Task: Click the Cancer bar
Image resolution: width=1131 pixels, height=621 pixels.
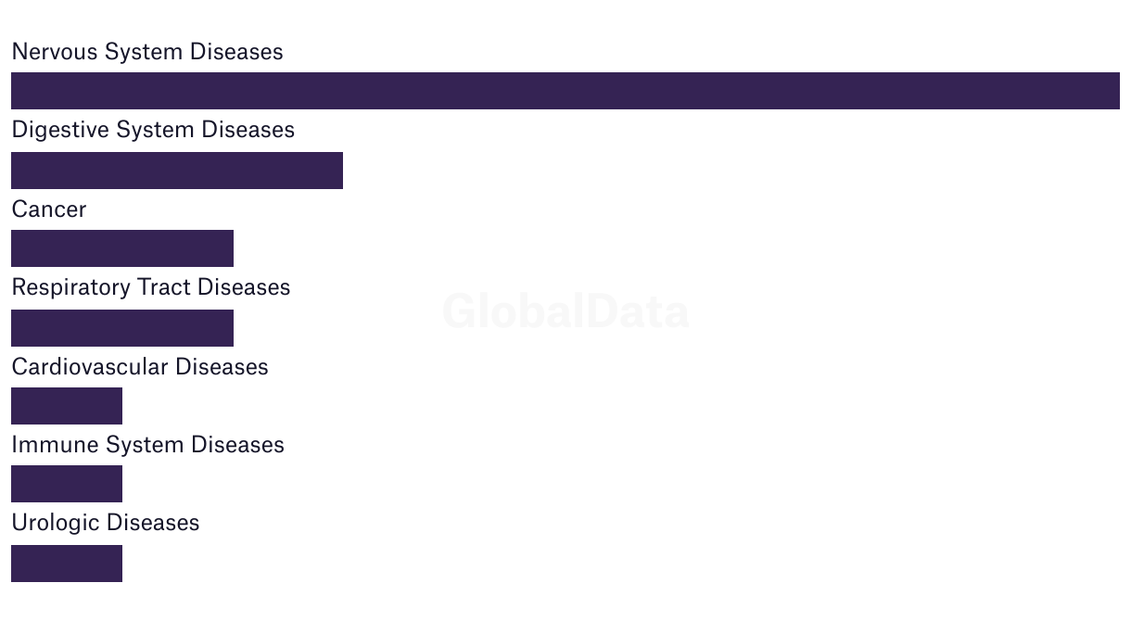Action: pyautogui.click(x=122, y=248)
